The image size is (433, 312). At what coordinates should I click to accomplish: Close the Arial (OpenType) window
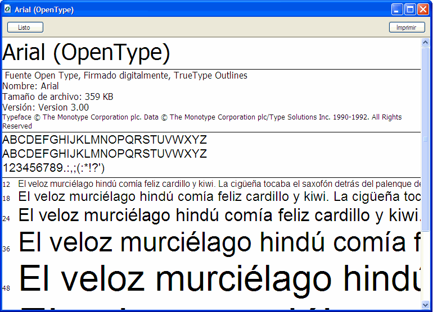423,10
